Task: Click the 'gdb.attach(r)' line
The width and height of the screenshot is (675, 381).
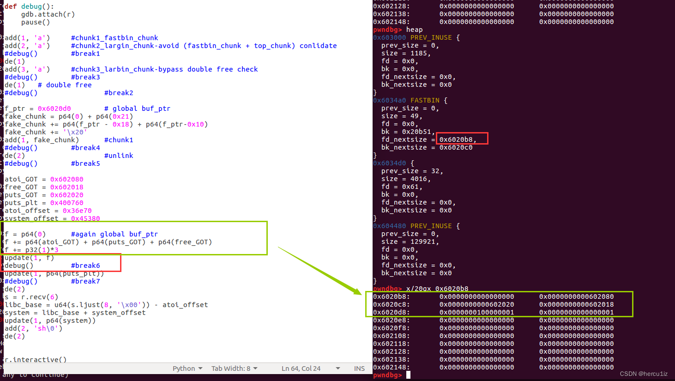Action: pyautogui.click(x=48, y=14)
